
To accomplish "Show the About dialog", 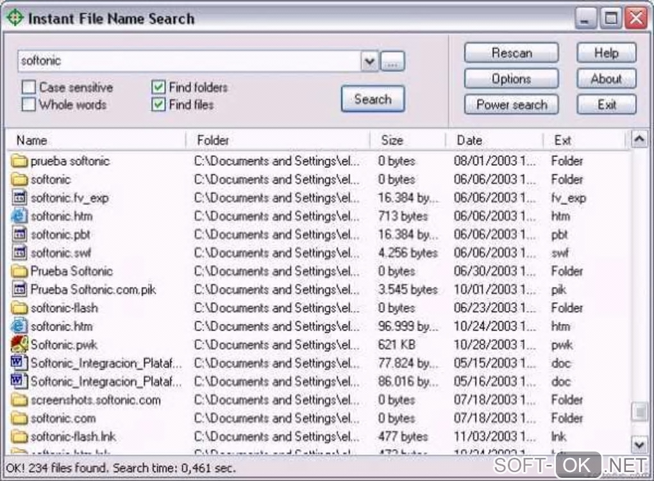I will pyautogui.click(x=607, y=79).
